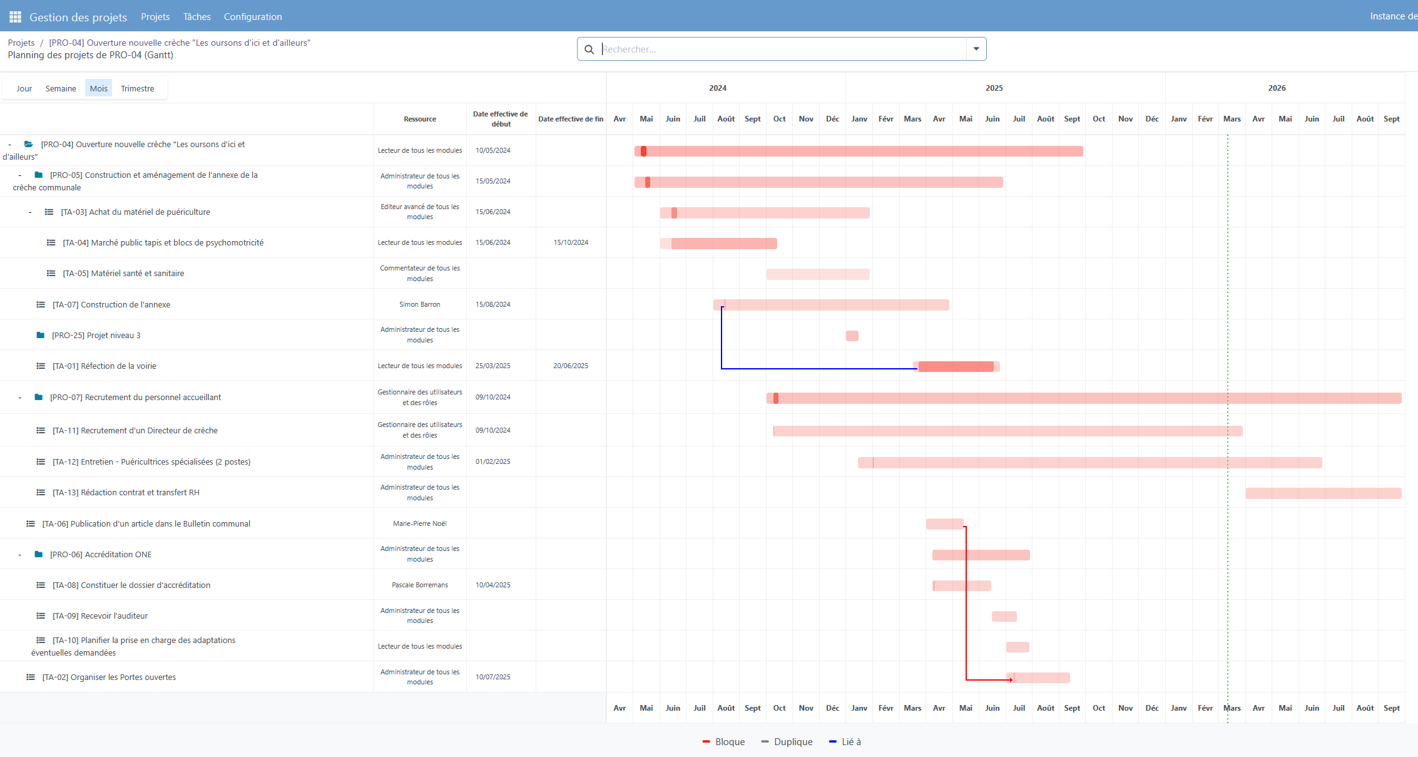Click the task list icon of TA-07

click(x=41, y=305)
